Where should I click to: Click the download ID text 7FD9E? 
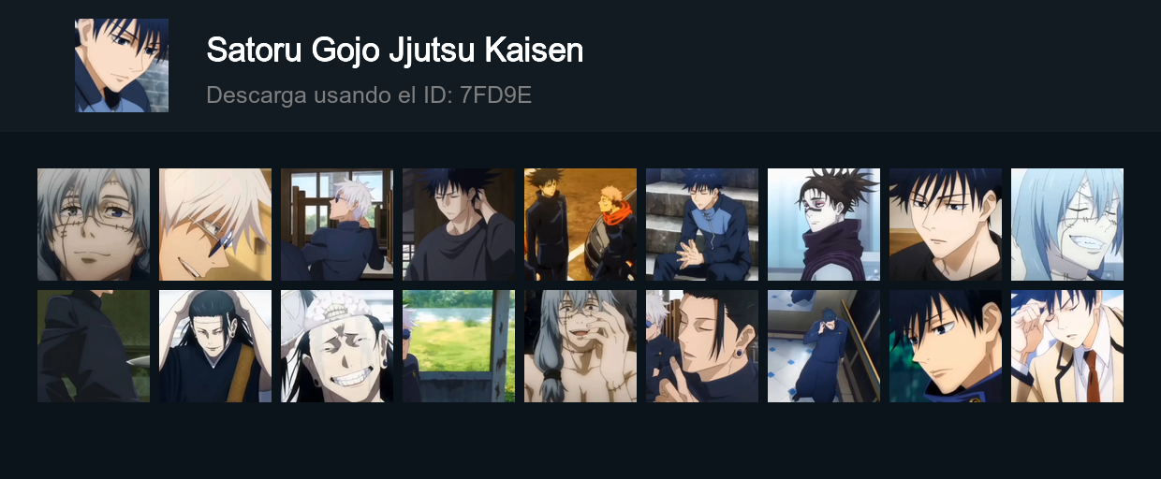[x=496, y=95]
